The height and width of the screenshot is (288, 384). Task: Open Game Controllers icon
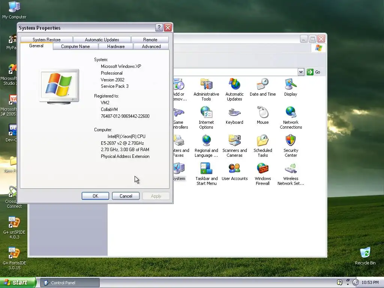point(180,117)
